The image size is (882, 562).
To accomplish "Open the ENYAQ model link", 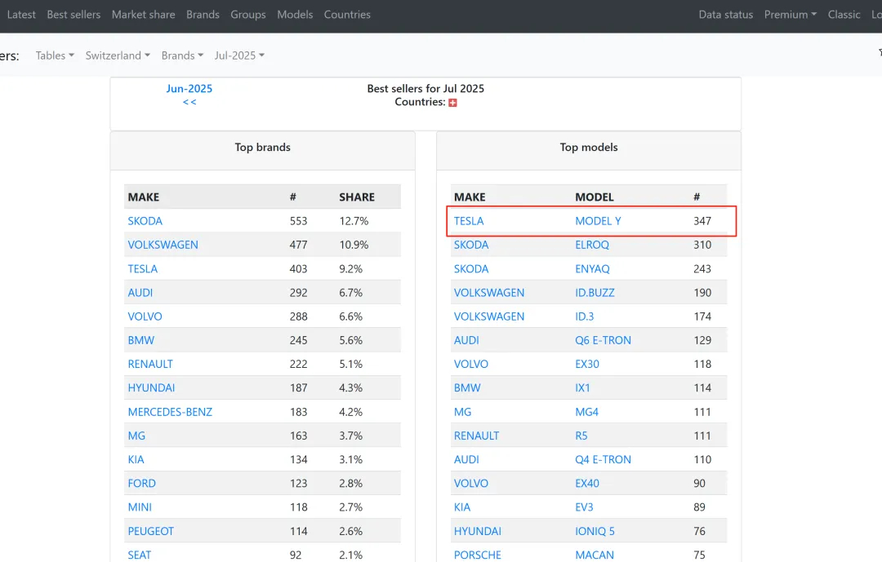I will 592,268.
